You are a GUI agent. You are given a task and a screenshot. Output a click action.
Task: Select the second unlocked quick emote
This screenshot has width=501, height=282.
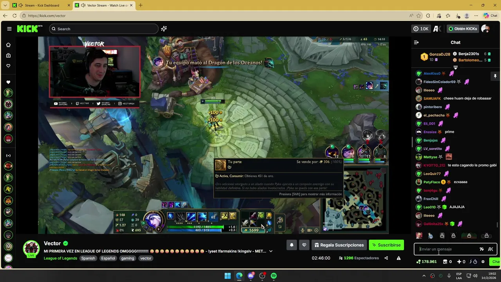click(x=431, y=235)
